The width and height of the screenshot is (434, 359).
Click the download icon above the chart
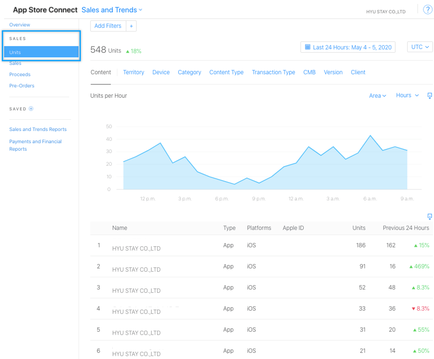430,96
